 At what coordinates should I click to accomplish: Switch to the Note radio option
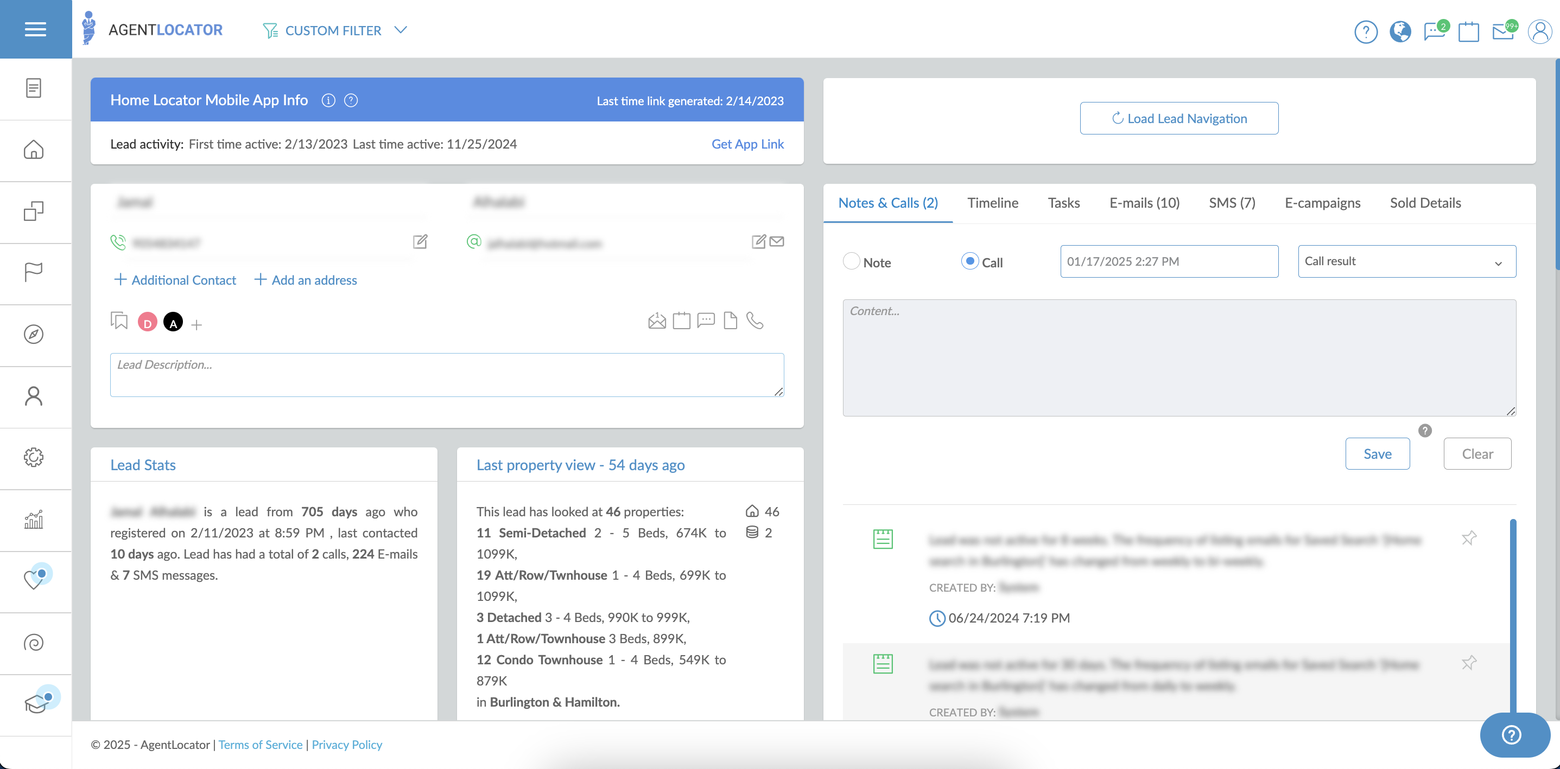[x=852, y=261]
